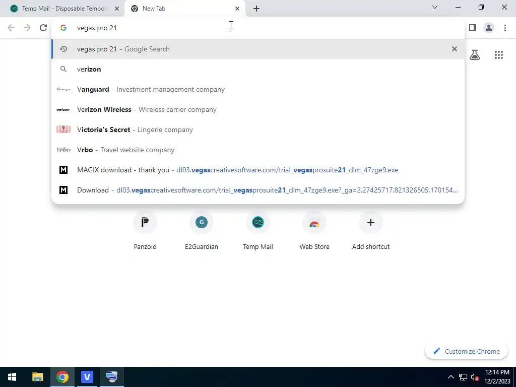Show hidden system tray icons
The image size is (516, 387).
451,377
